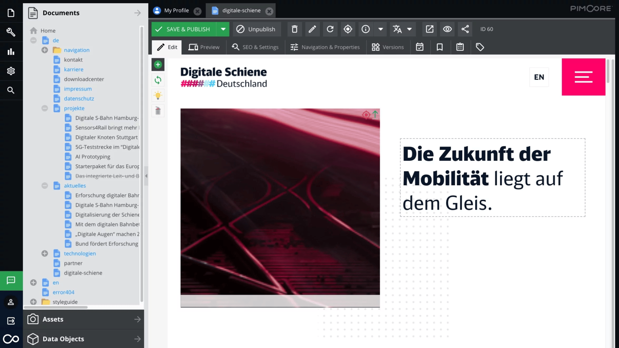Toggle the lightbulb highlight editables icon

158,95
